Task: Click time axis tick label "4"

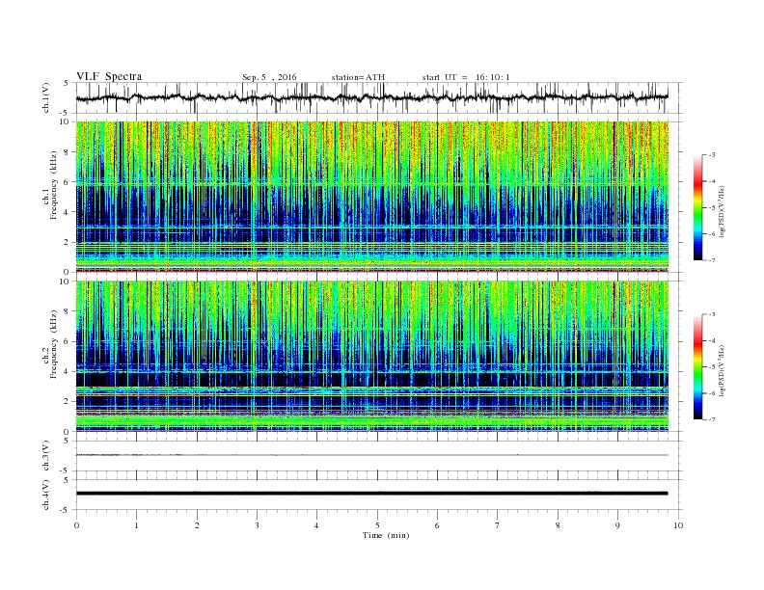Action: click(x=316, y=525)
